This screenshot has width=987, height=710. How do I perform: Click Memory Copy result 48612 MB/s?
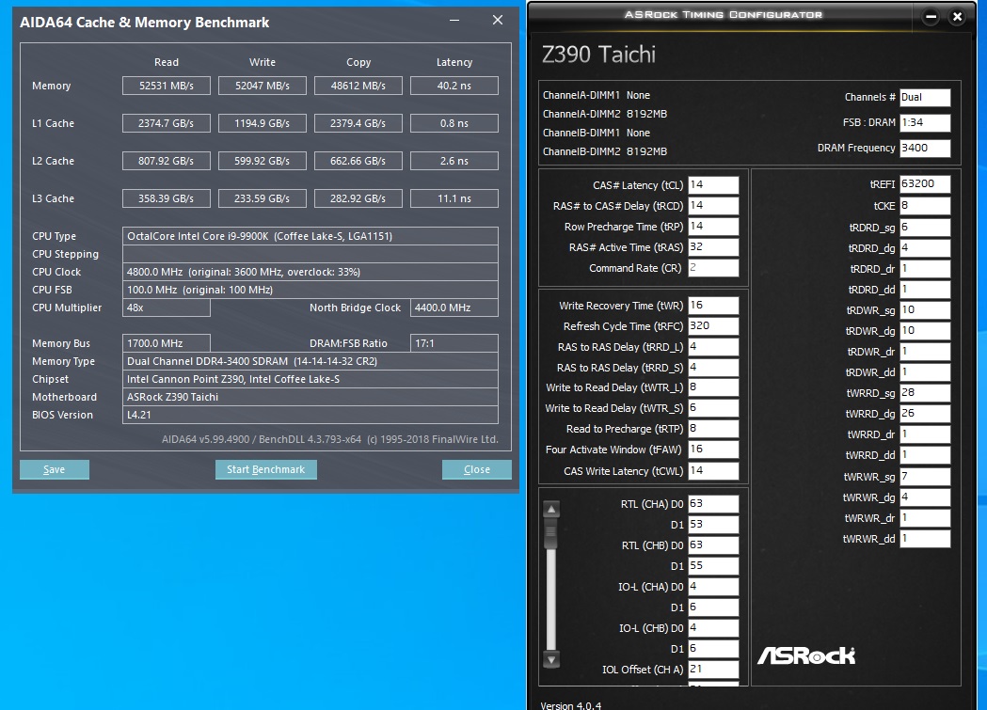(358, 86)
